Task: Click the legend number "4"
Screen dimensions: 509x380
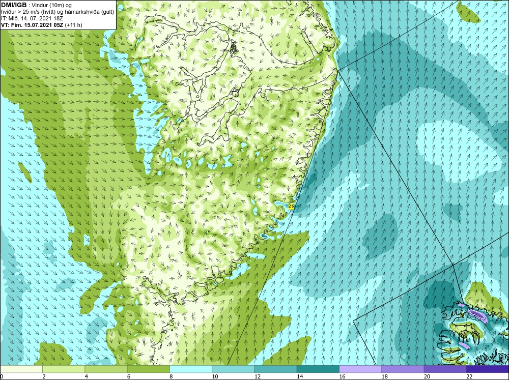Action: click(x=86, y=376)
